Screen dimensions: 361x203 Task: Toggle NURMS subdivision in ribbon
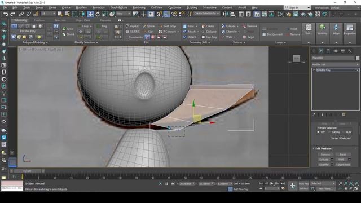133,32
